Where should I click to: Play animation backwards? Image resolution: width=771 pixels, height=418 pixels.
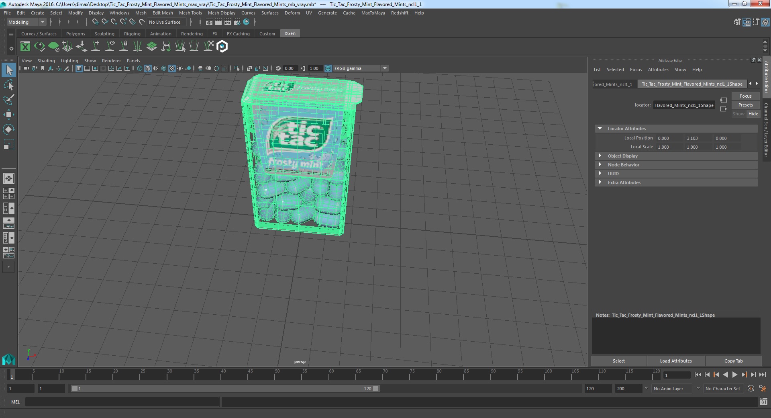point(726,375)
